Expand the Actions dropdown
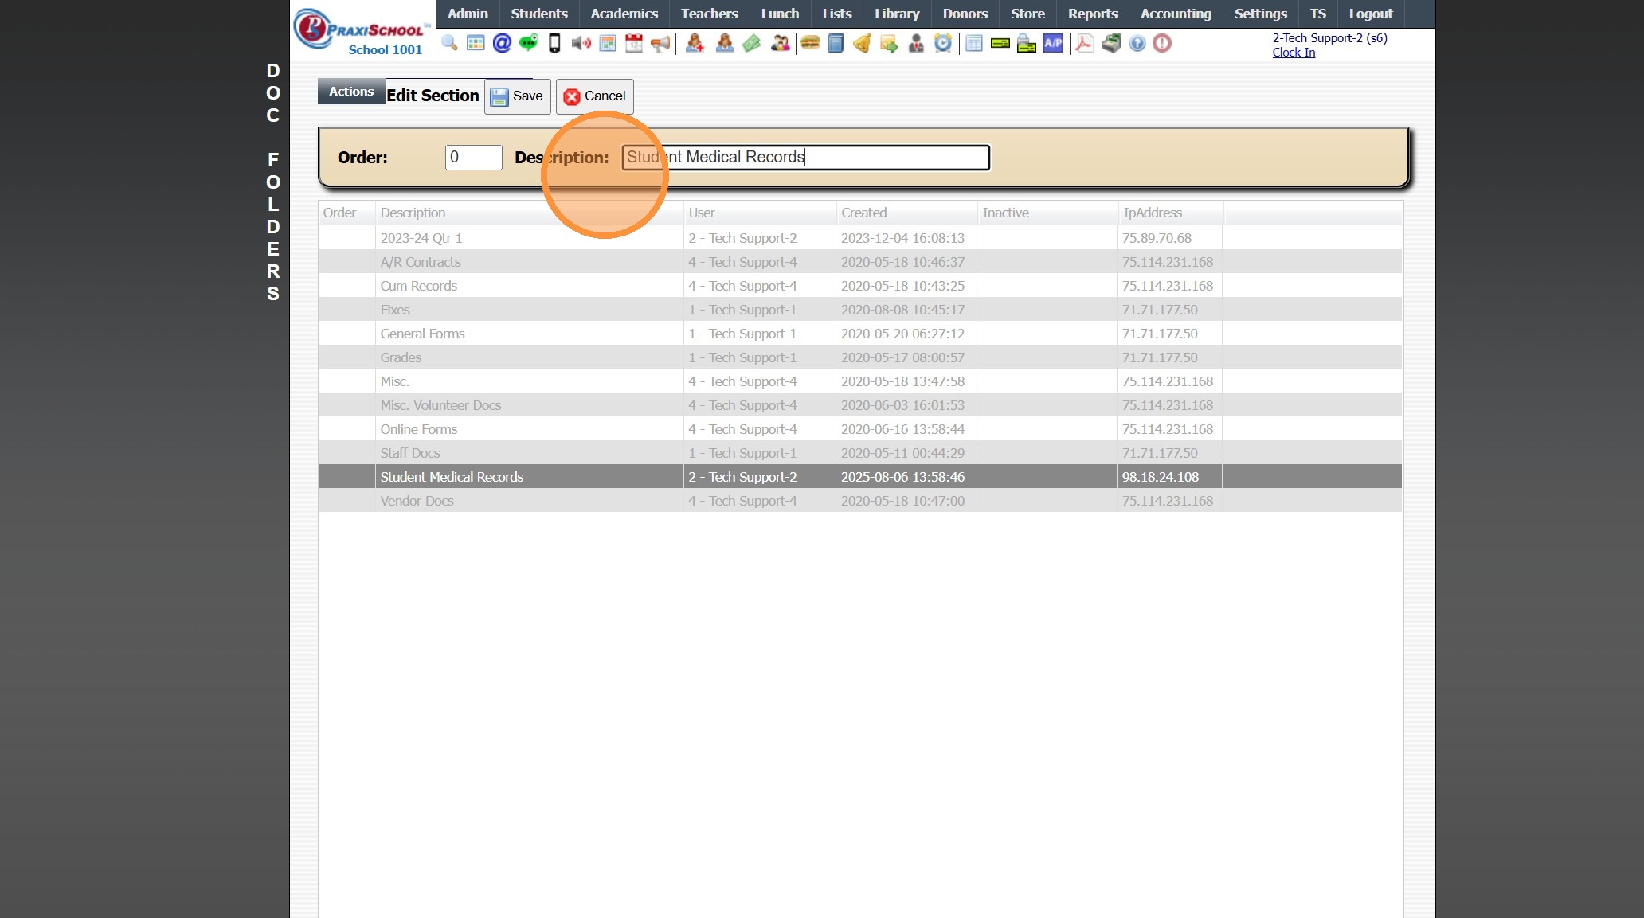Image resolution: width=1644 pixels, height=918 pixels. pyautogui.click(x=351, y=92)
